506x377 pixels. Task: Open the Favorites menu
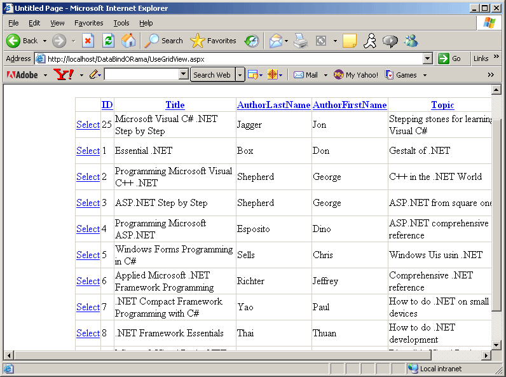[88, 23]
